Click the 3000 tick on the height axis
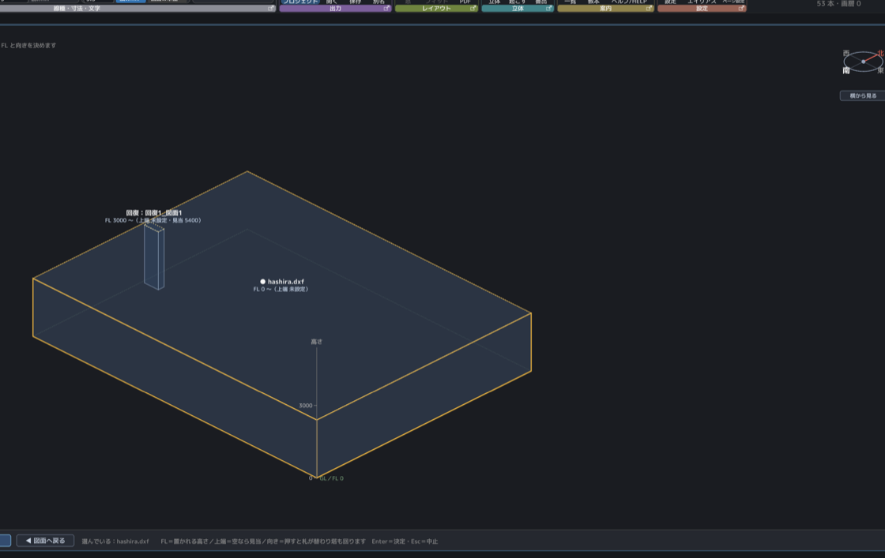This screenshot has width=885, height=558. pyautogui.click(x=305, y=405)
